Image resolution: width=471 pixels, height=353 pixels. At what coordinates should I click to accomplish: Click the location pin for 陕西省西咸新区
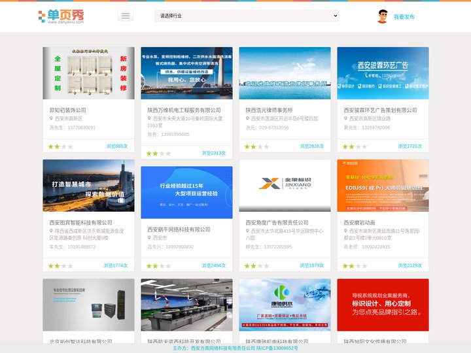pos(51,231)
